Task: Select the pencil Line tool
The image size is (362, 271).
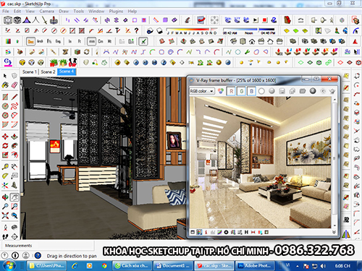Action: pos(14,97)
